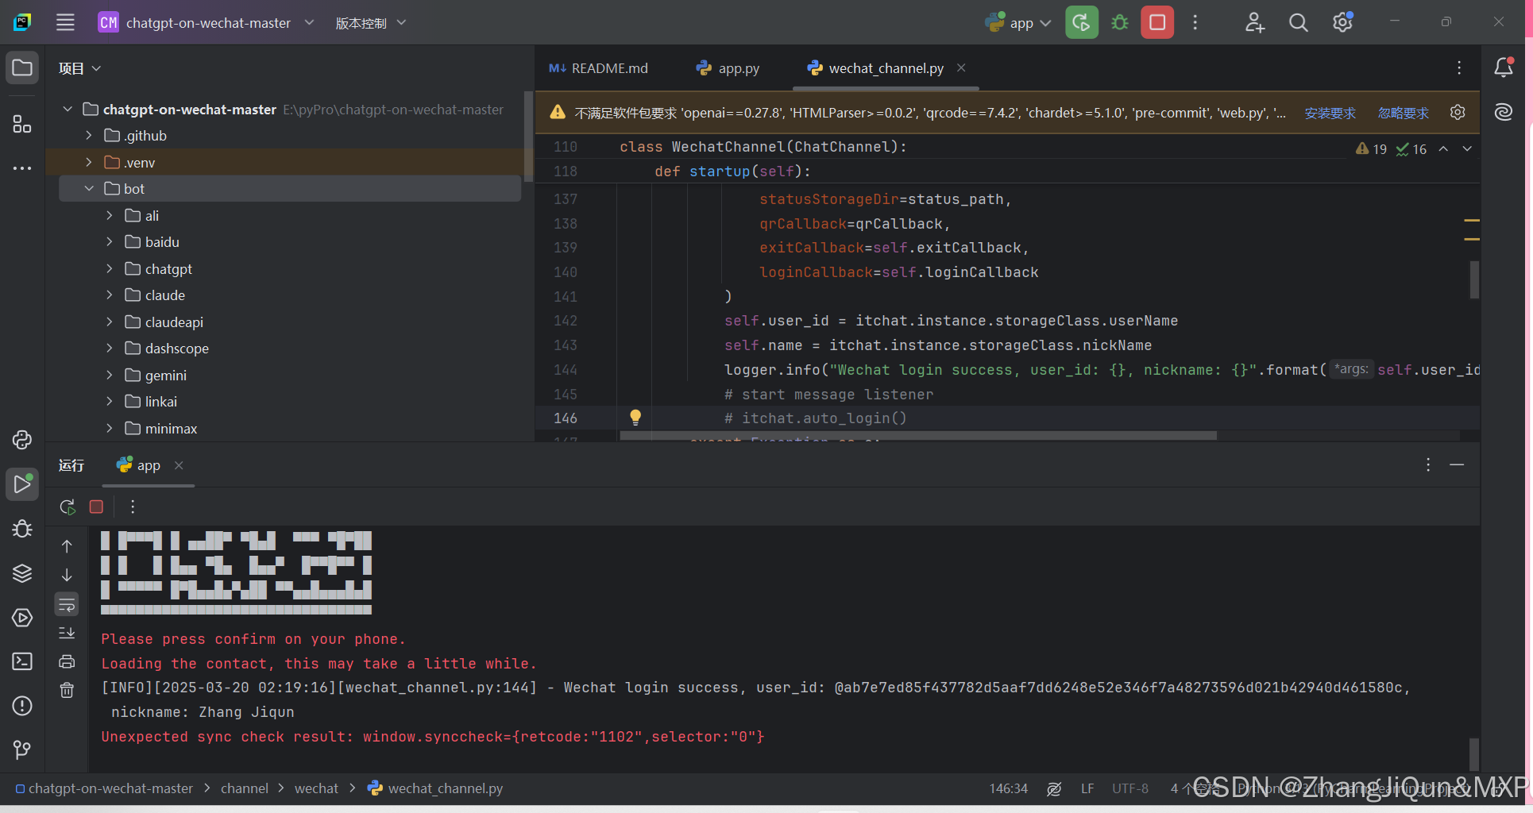Open the Terminal tool window

point(21,661)
